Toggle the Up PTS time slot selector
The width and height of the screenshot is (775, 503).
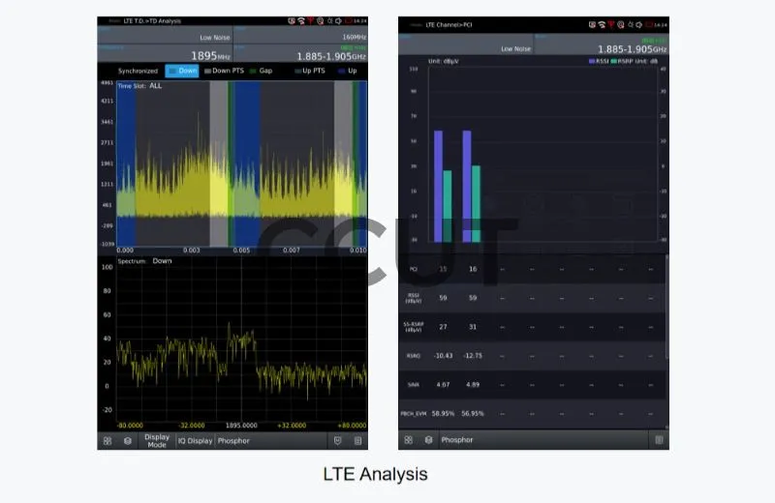pos(310,71)
